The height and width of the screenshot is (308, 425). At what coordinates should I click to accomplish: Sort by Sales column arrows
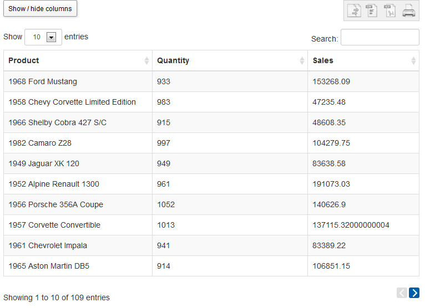click(413, 60)
